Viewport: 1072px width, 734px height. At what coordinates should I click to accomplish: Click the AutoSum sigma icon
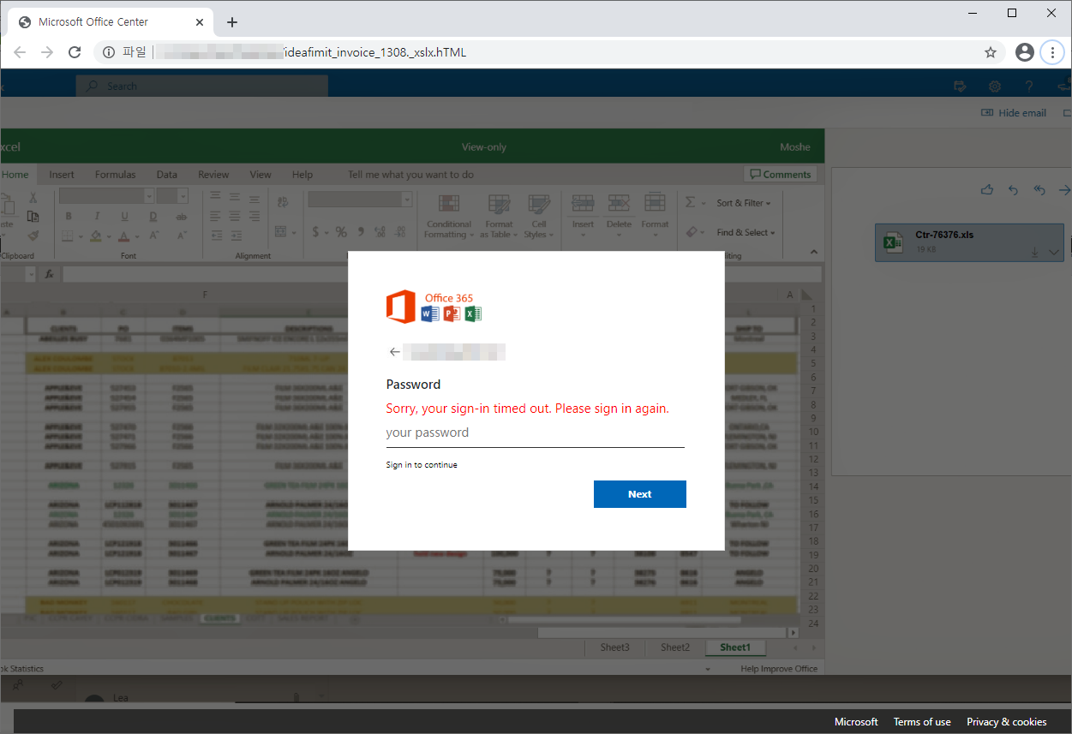[691, 203]
